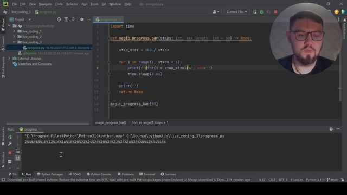Expand the live_coding_2 folder
Viewport: 347px width, 195px height.
[14, 37]
